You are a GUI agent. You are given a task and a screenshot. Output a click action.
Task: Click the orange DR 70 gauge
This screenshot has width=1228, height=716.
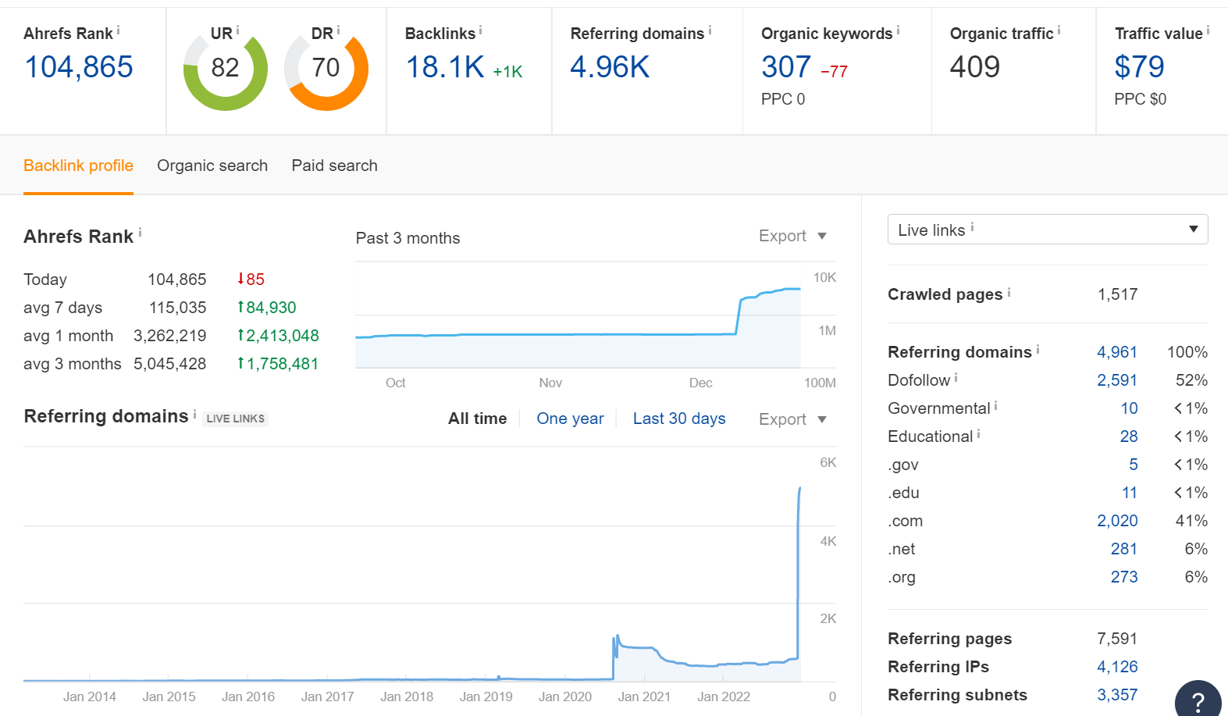click(x=326, y=69)
